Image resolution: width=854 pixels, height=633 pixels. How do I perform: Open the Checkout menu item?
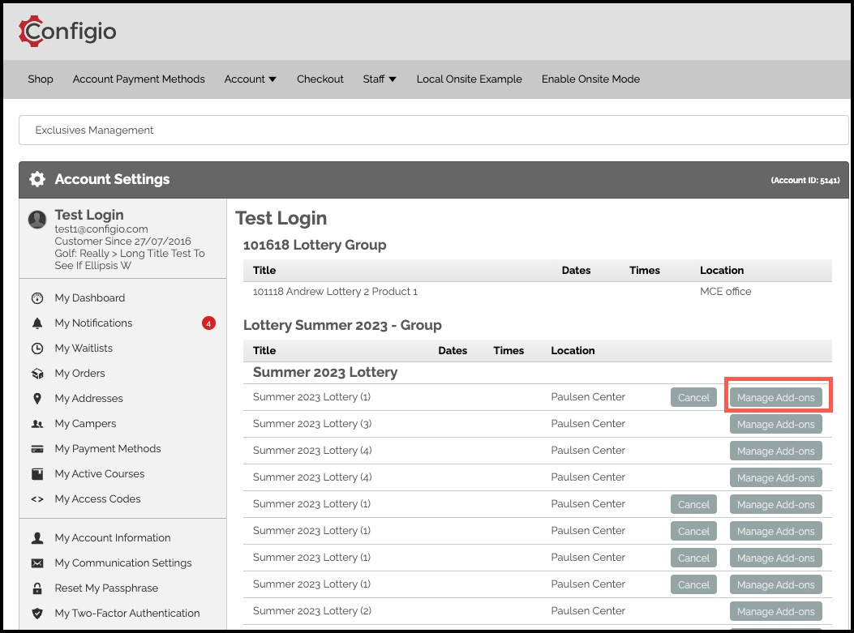(320, 79)
